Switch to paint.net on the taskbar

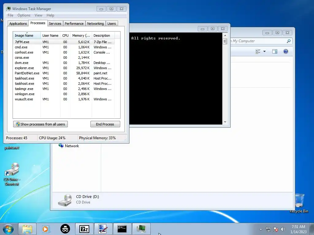[103, 229]
